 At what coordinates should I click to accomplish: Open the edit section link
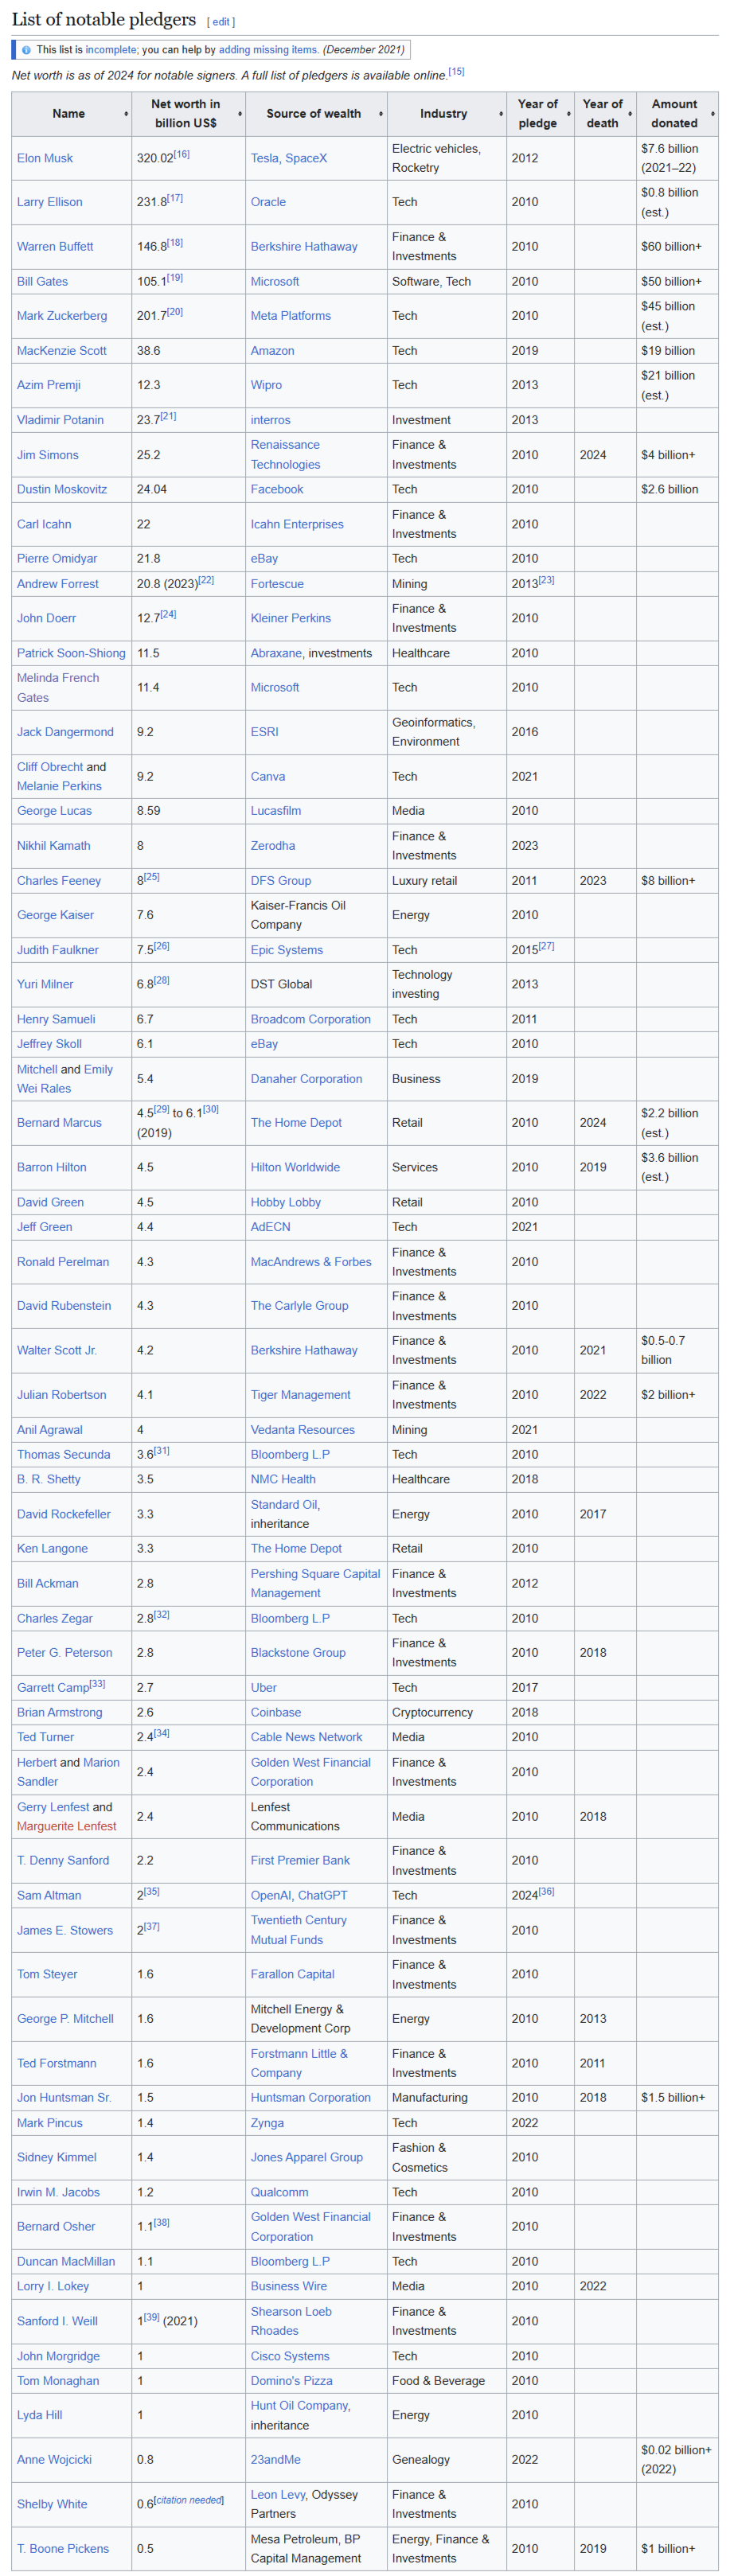click(222, 22)
